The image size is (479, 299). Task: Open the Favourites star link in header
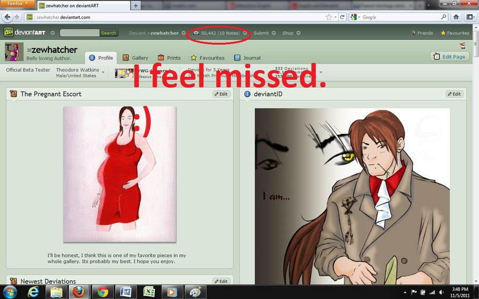(x=455, y=33)
